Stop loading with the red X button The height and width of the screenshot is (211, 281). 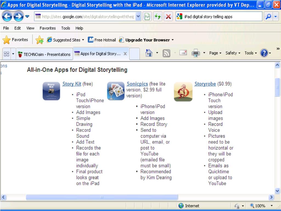[168, 17]
